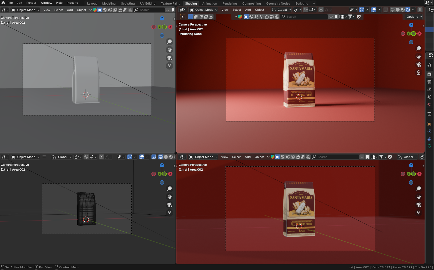Open editor type dropdown in top-left viewport

coord(5,10)
